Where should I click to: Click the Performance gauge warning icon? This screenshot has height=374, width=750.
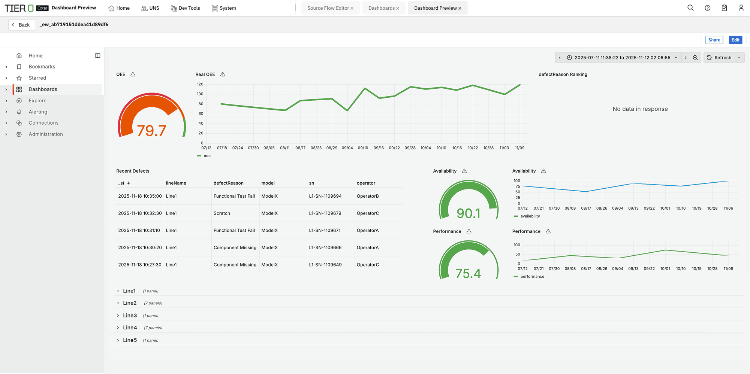[469, 231]
